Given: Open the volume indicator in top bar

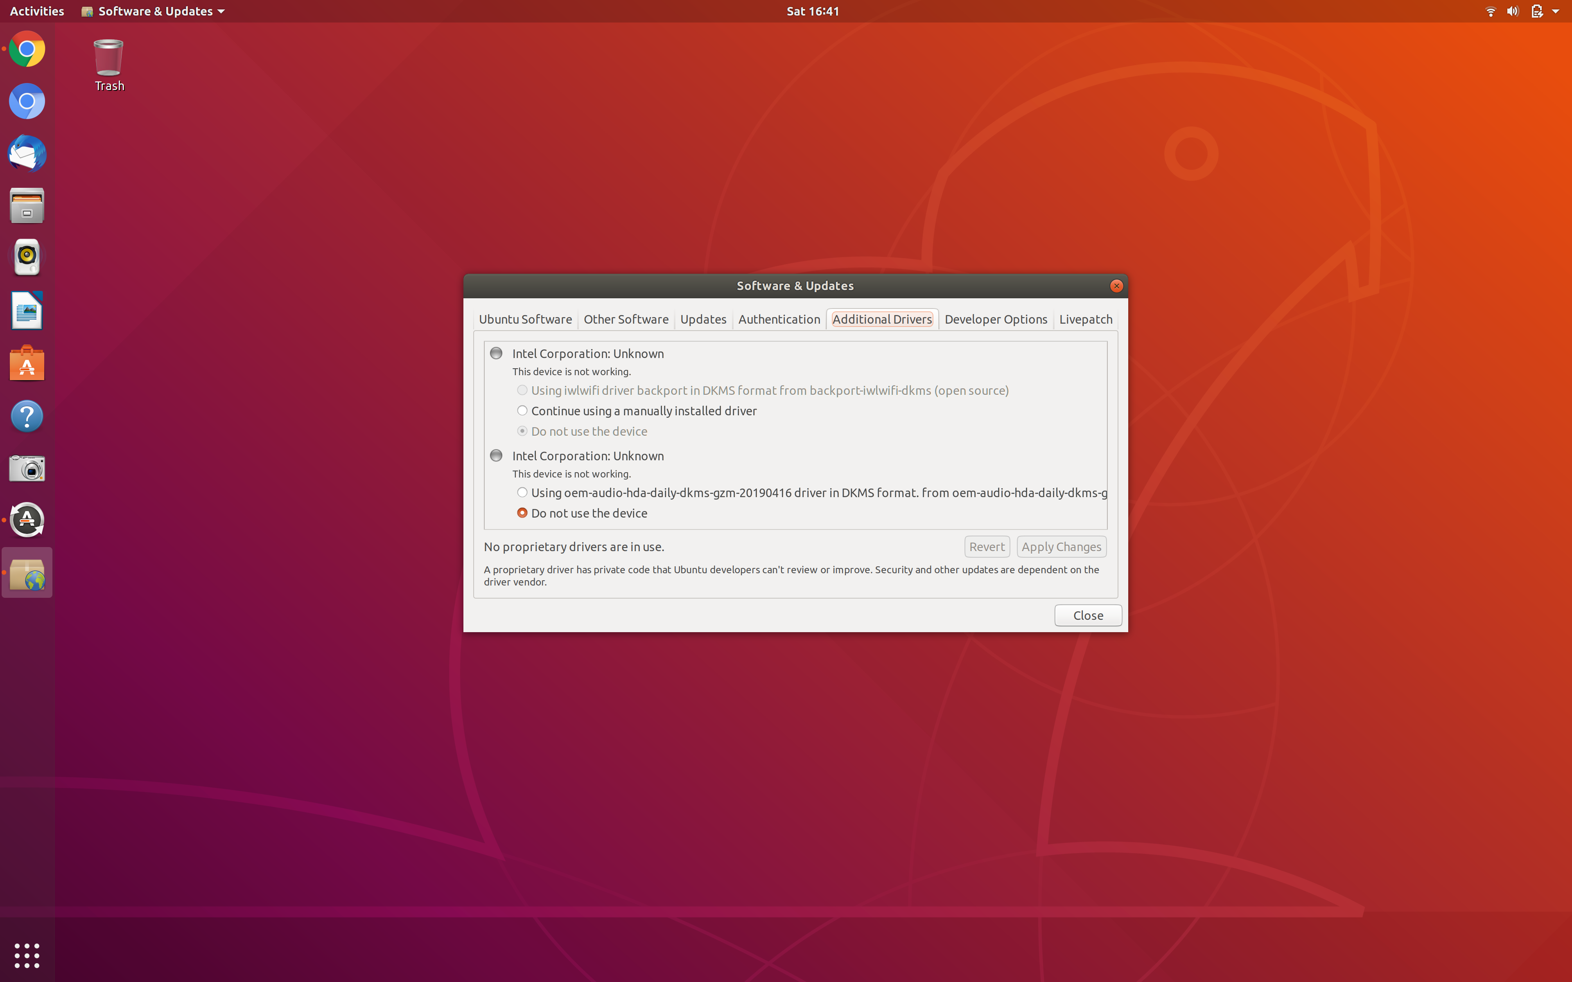Looking at the screenshot, I should 1513,11.
